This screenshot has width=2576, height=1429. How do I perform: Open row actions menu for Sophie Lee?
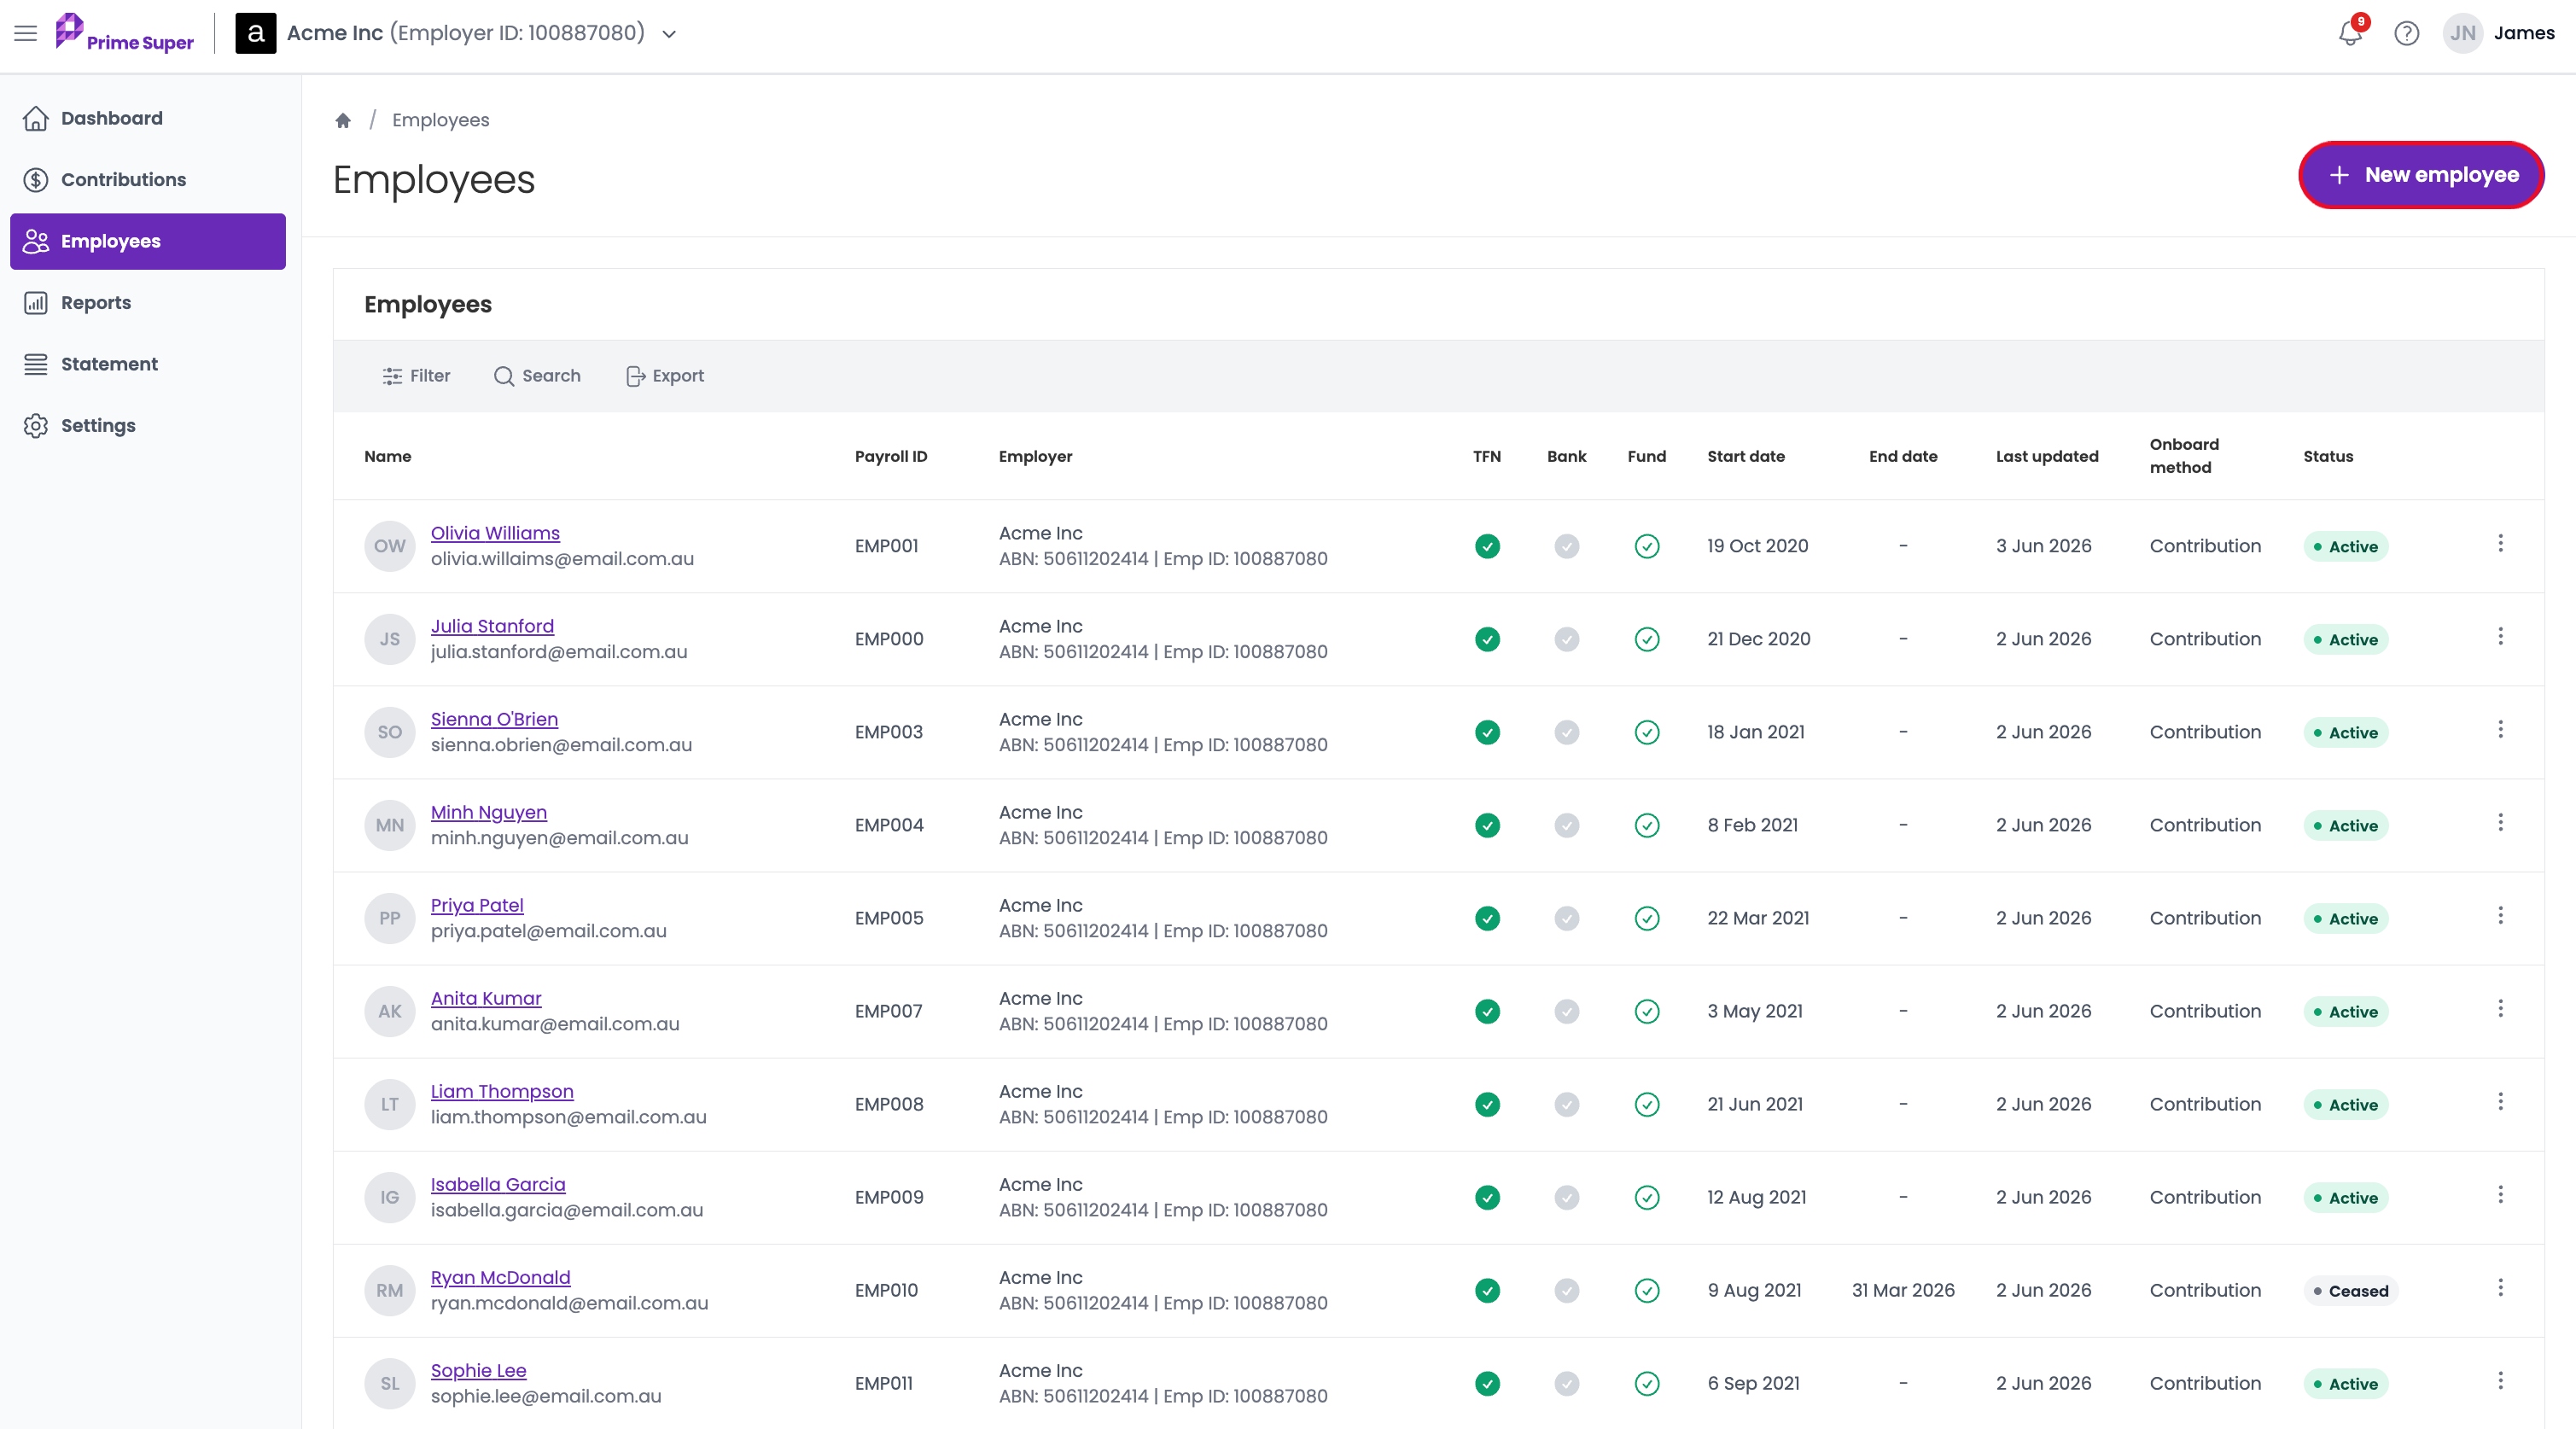tap(2500, 1380)
